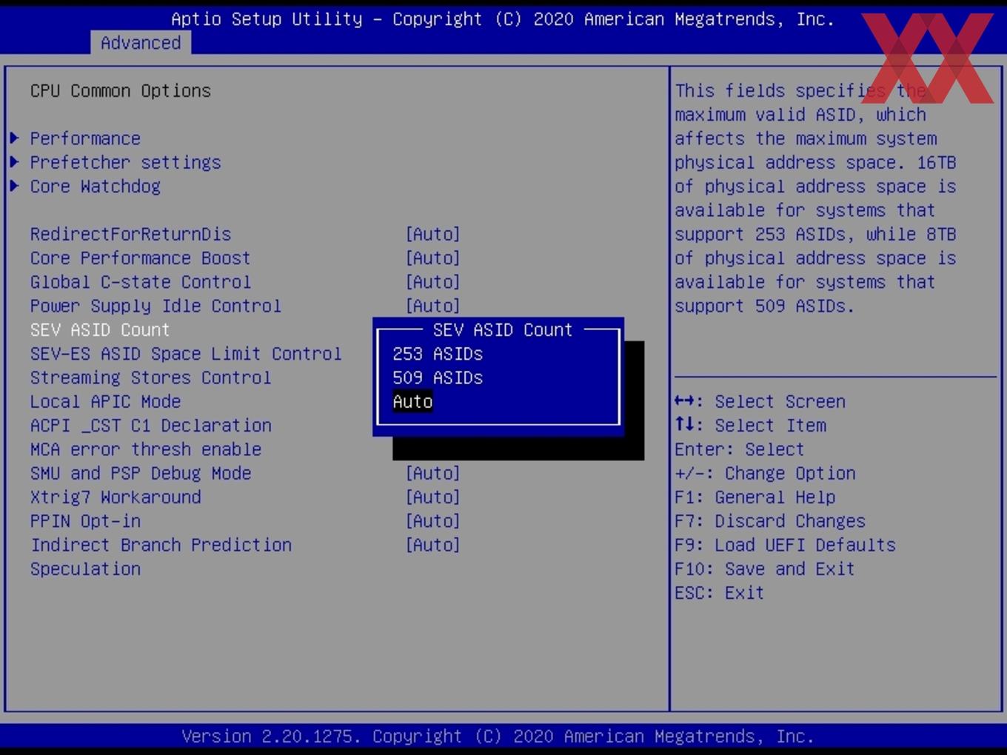Viewport: 1007px width, 755px height.
Task: Click the Aptio Setup Utility title
Action: click(503, 19)
